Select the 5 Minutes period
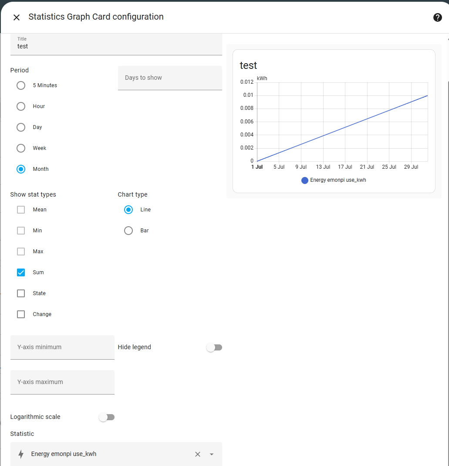449x466 pixels. pyautogui.click(x=21, y=85)
